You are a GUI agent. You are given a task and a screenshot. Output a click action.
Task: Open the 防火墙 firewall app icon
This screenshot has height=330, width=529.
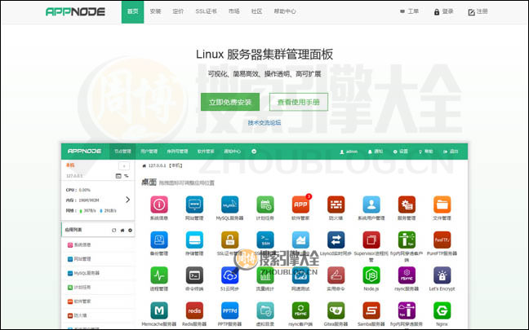(x=335, y=205)
